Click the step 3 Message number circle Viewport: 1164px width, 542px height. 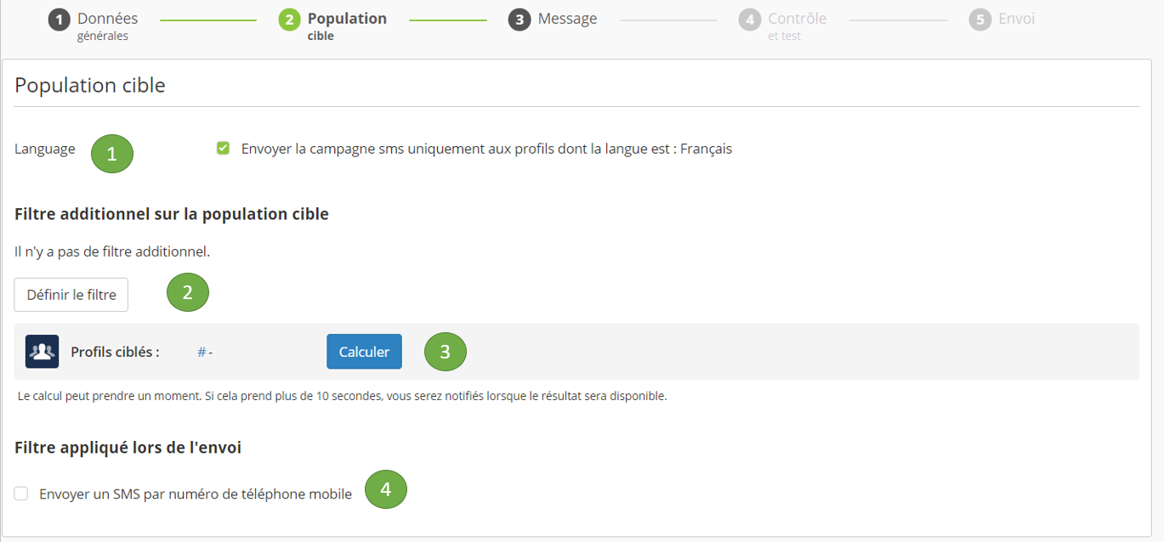point(520,20)
